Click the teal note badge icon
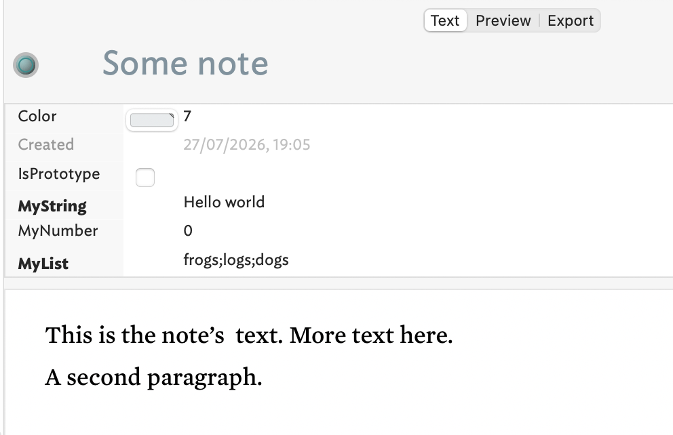 pos(26,65)
